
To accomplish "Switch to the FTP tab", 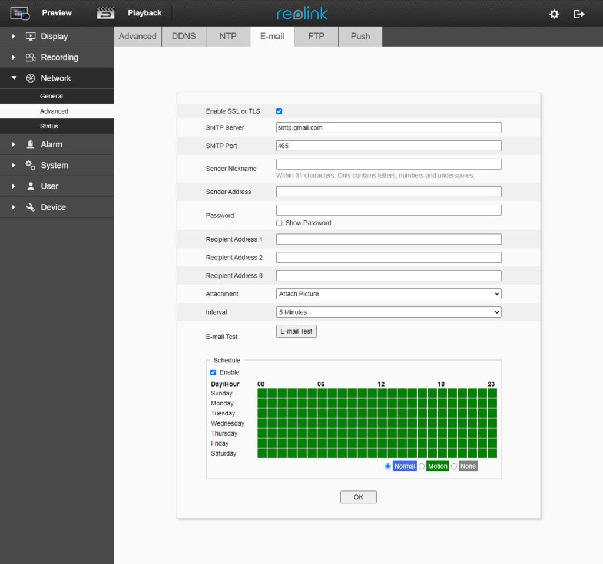I will pyautogui.click(x=316, y=36).
